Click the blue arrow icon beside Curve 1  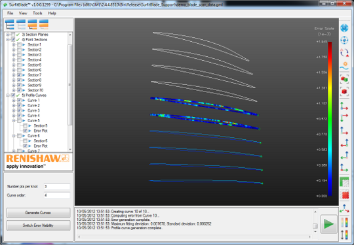click(x=24, y=101)
